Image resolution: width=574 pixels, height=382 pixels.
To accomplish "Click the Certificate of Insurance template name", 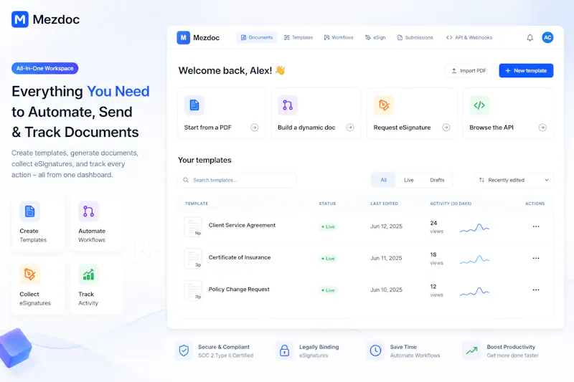I will pyautogui.click(x=240, y=257).
